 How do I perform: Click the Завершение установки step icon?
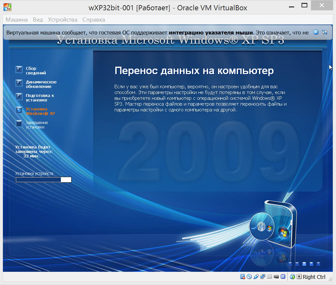tap(19, 123)
